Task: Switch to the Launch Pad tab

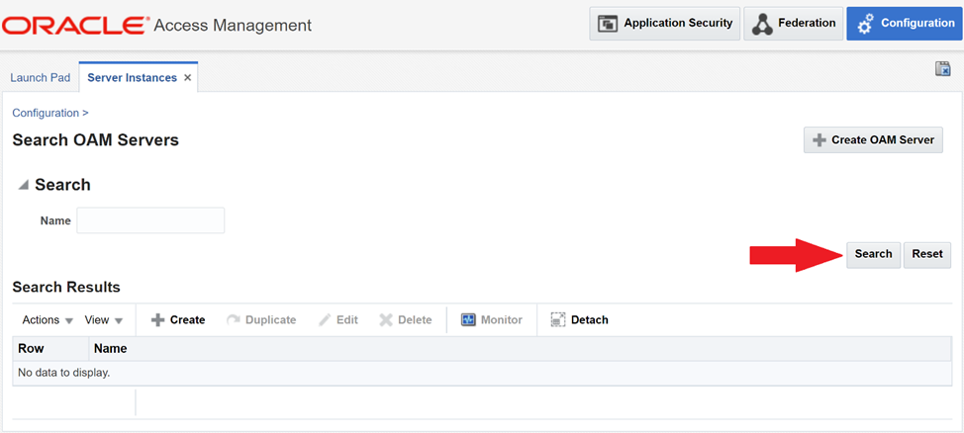Action: click(x=40, y=78)
